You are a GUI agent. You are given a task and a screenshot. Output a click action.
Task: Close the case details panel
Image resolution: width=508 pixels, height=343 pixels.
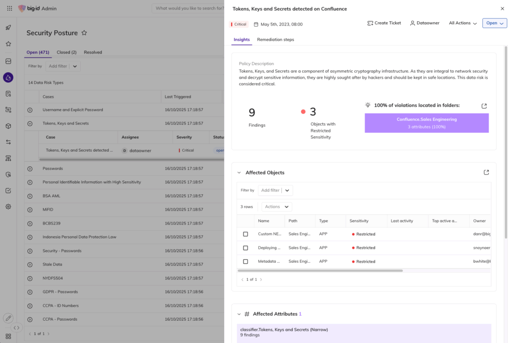pyautogui.click(x=502, y=9)
